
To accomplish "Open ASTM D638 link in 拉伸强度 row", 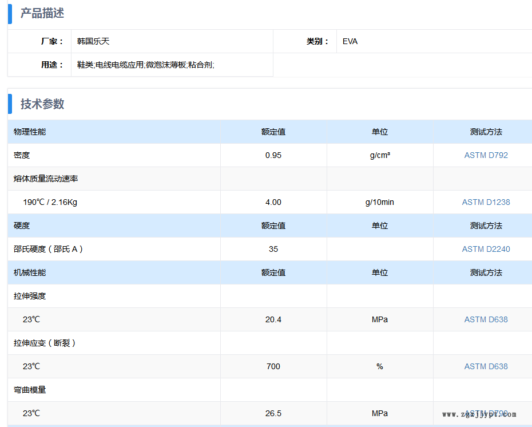I will pyautogui.click(x=486, y=319).
